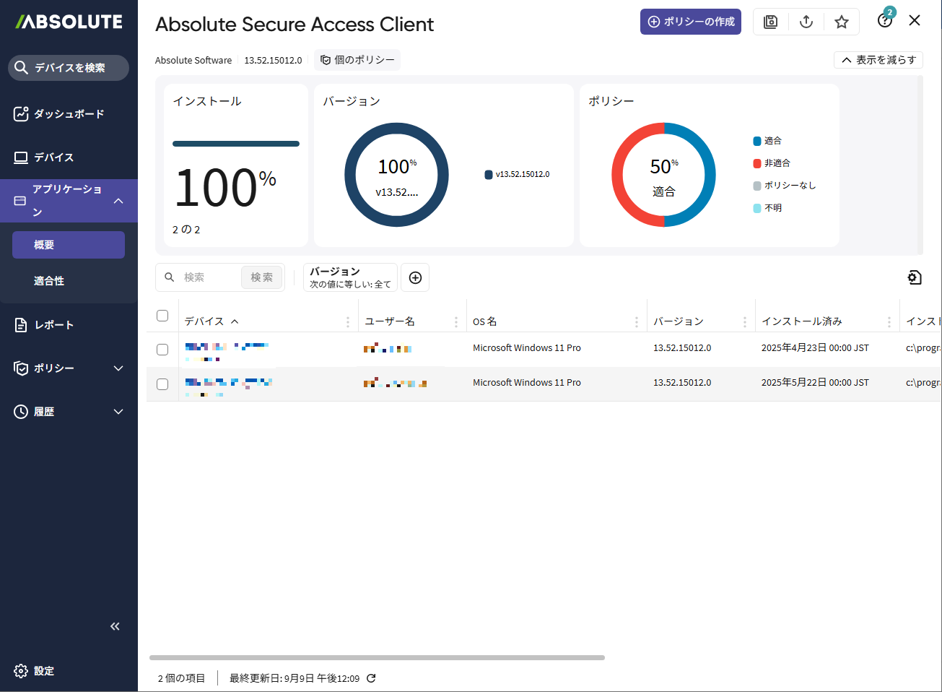Click the refresh icon beside last updated
The width and height of the screenshot is (942, 692).
tap(371, 678)
